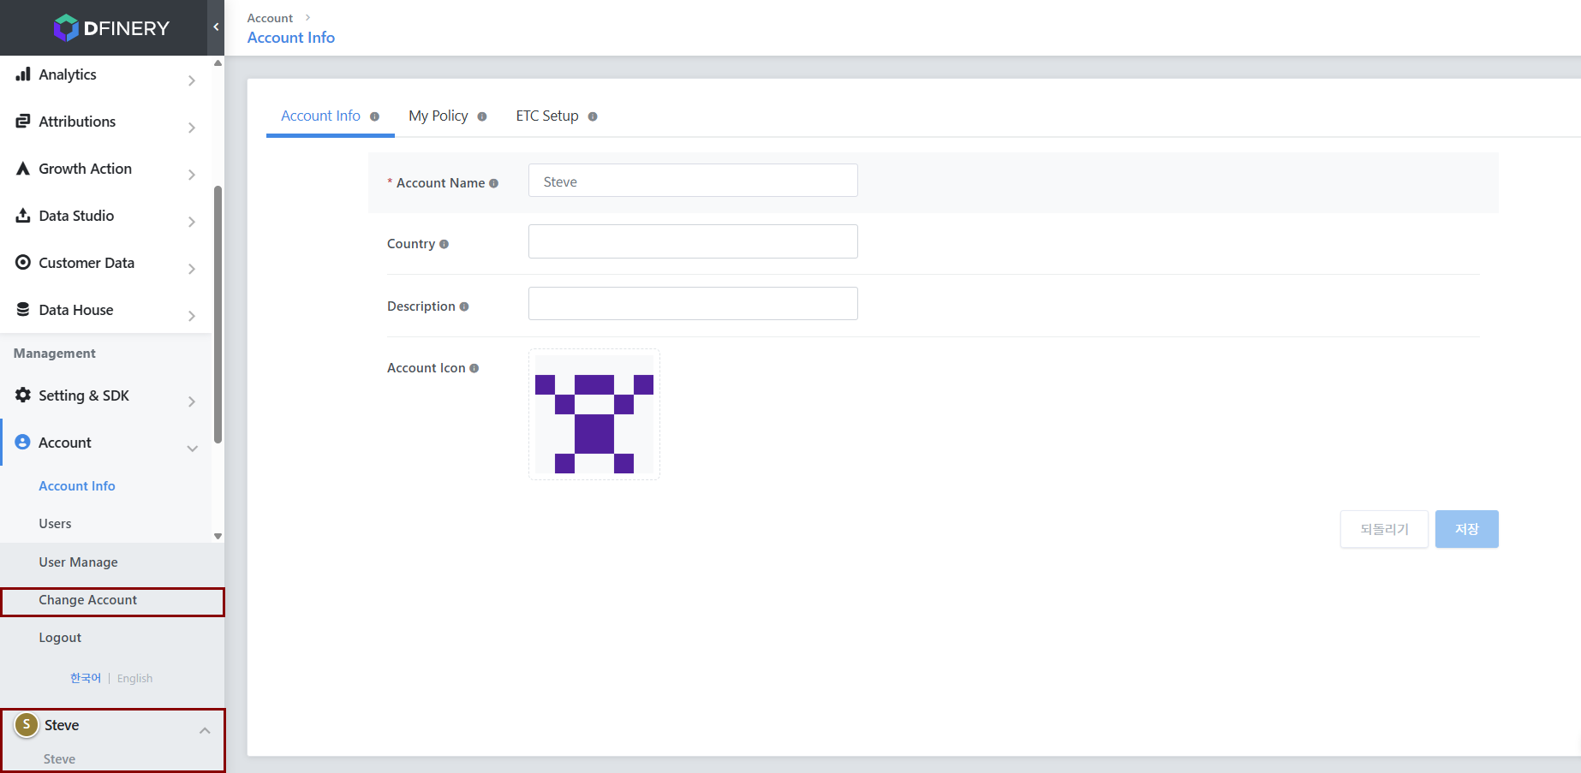Click the Analytics bar chart icon
The width and height of the screenshot is (1581, 773).
tap(23, 74)
